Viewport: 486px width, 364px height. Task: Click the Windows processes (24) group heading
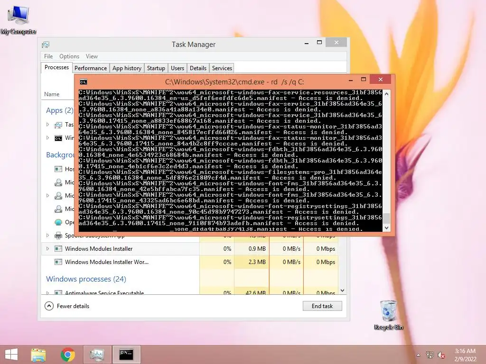(x=86, y=279)
